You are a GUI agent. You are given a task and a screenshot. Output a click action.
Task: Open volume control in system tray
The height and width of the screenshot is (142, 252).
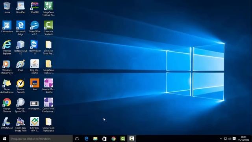(x=230, y=138)
